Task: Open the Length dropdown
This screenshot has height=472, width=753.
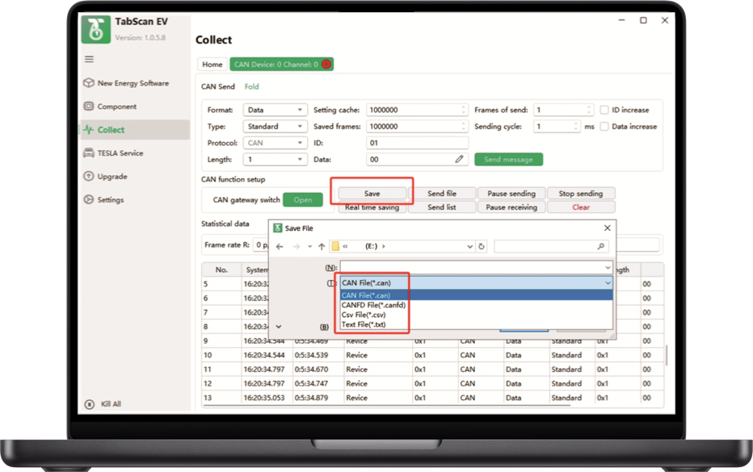Action: click(x=276, y=159)
